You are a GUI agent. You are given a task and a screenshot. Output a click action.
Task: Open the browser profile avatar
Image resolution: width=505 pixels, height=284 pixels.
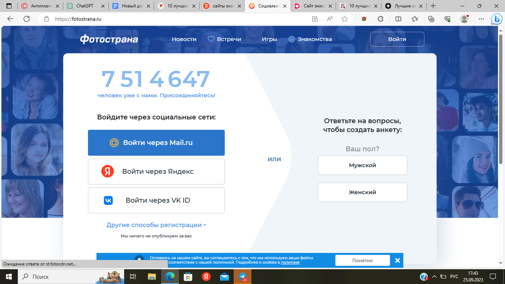point(465,19)
